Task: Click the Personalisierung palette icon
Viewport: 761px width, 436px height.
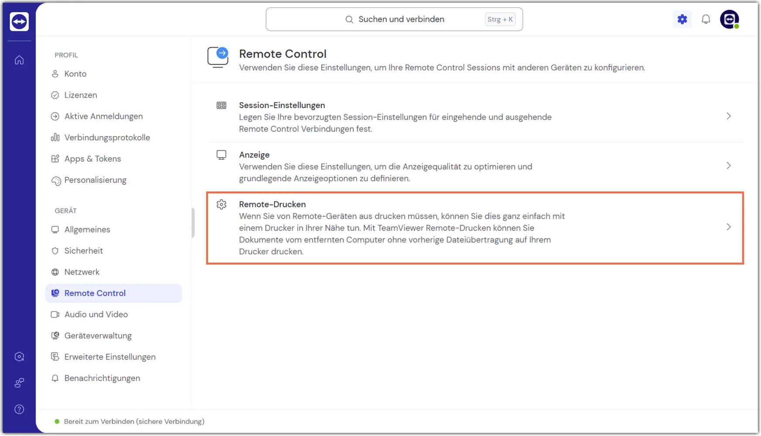Action: 56,181
